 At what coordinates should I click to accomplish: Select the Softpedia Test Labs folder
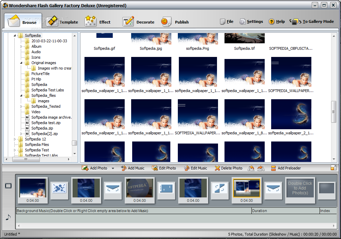(47, 90)
